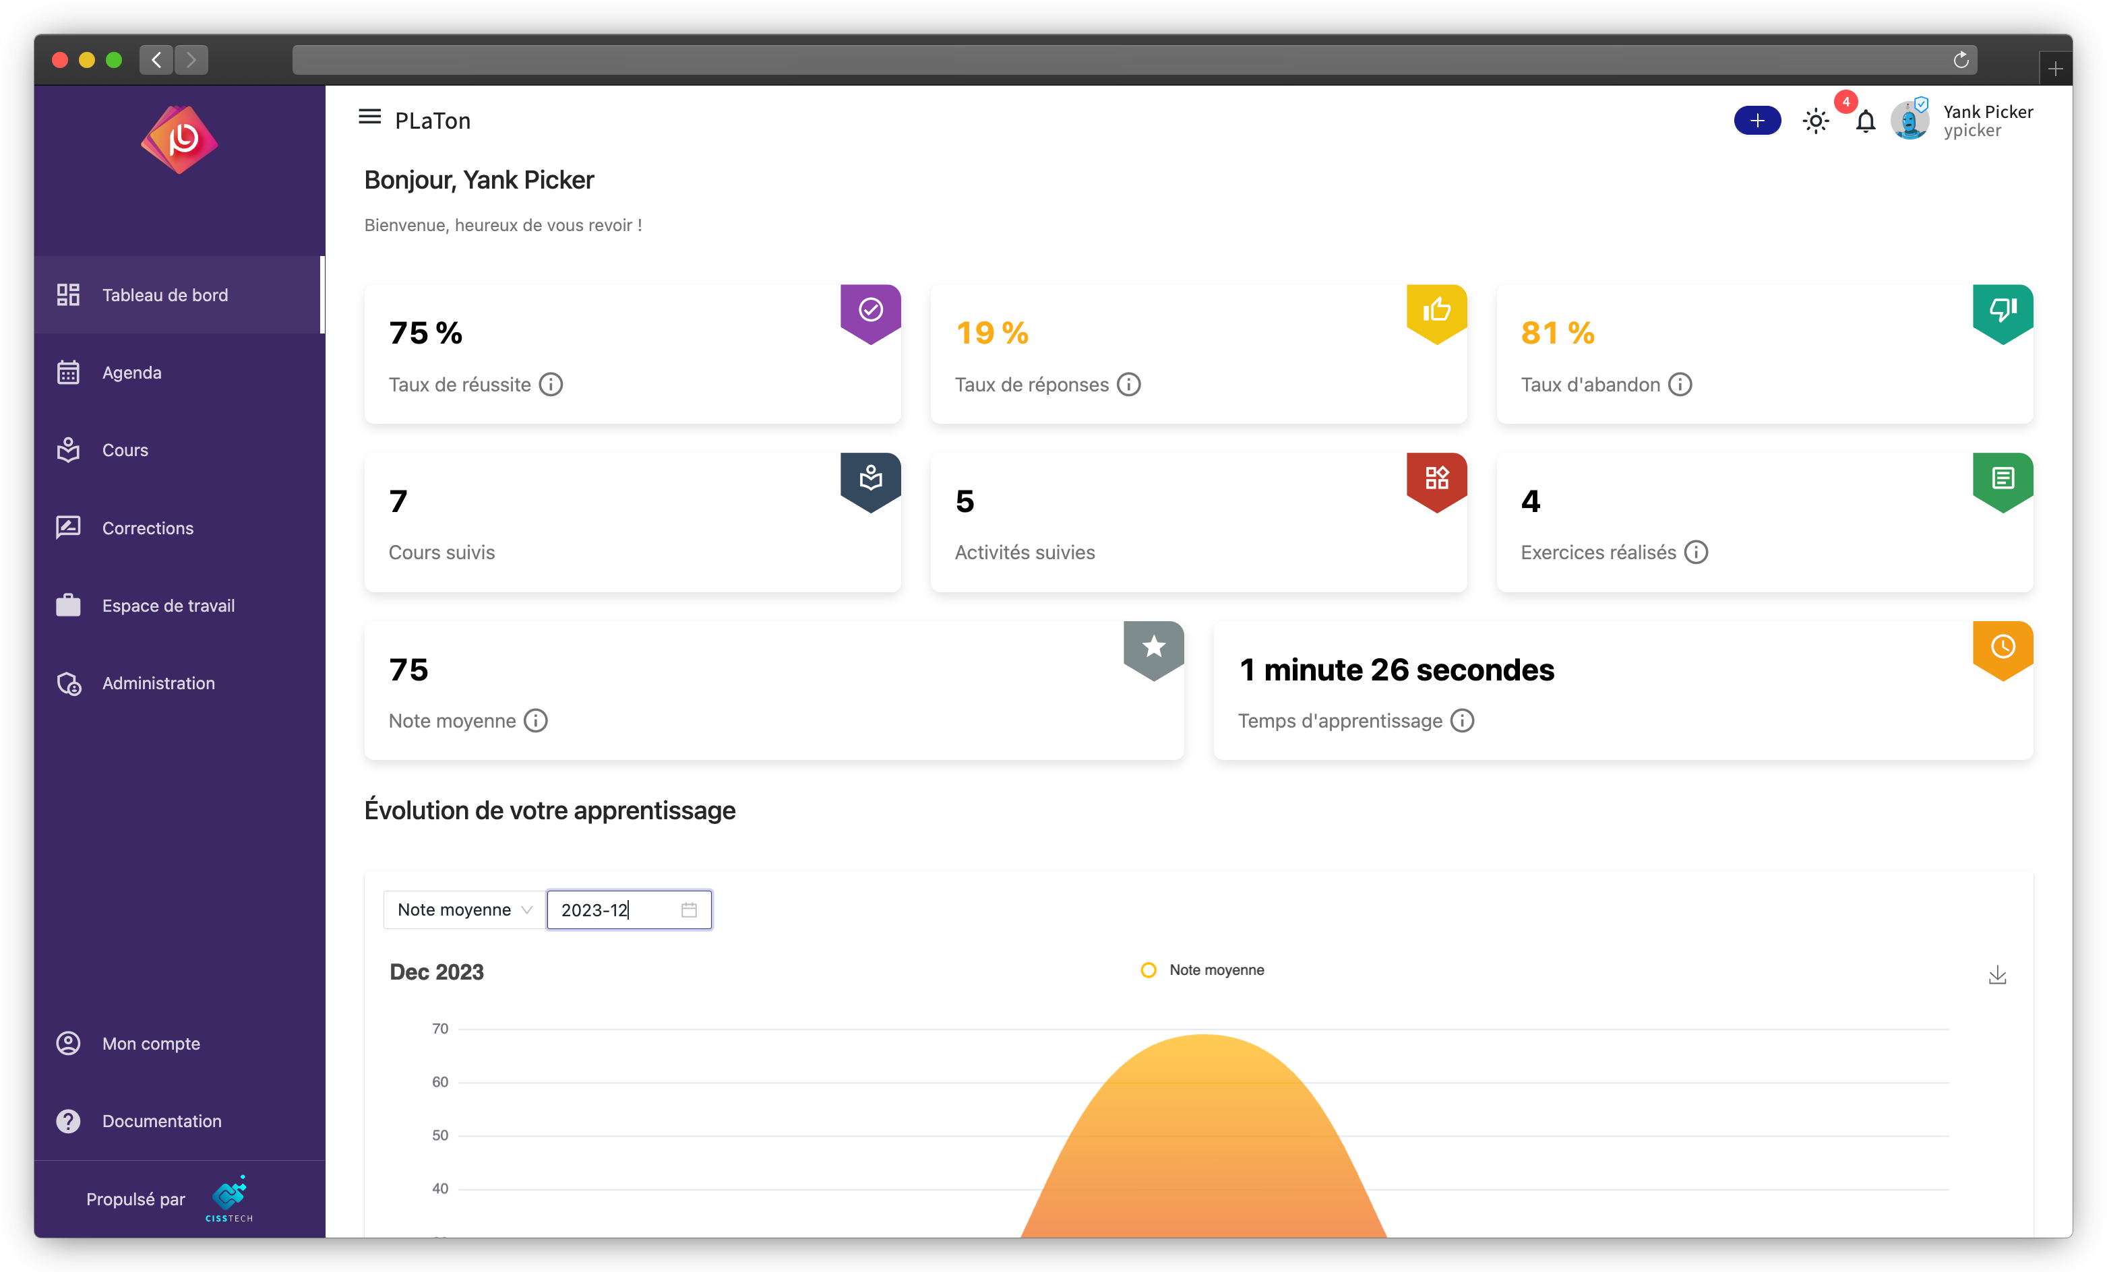Click the ypicker username text
Viewport: 2107px width, 1272px height.
pyautogui.click(x=1972, y=131)
